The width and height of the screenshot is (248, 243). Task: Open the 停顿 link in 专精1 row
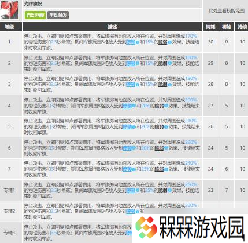pos(131,190)
